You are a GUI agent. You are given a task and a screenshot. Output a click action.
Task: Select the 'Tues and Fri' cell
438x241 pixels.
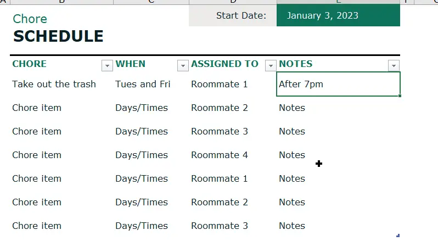(x=143, y=84)
